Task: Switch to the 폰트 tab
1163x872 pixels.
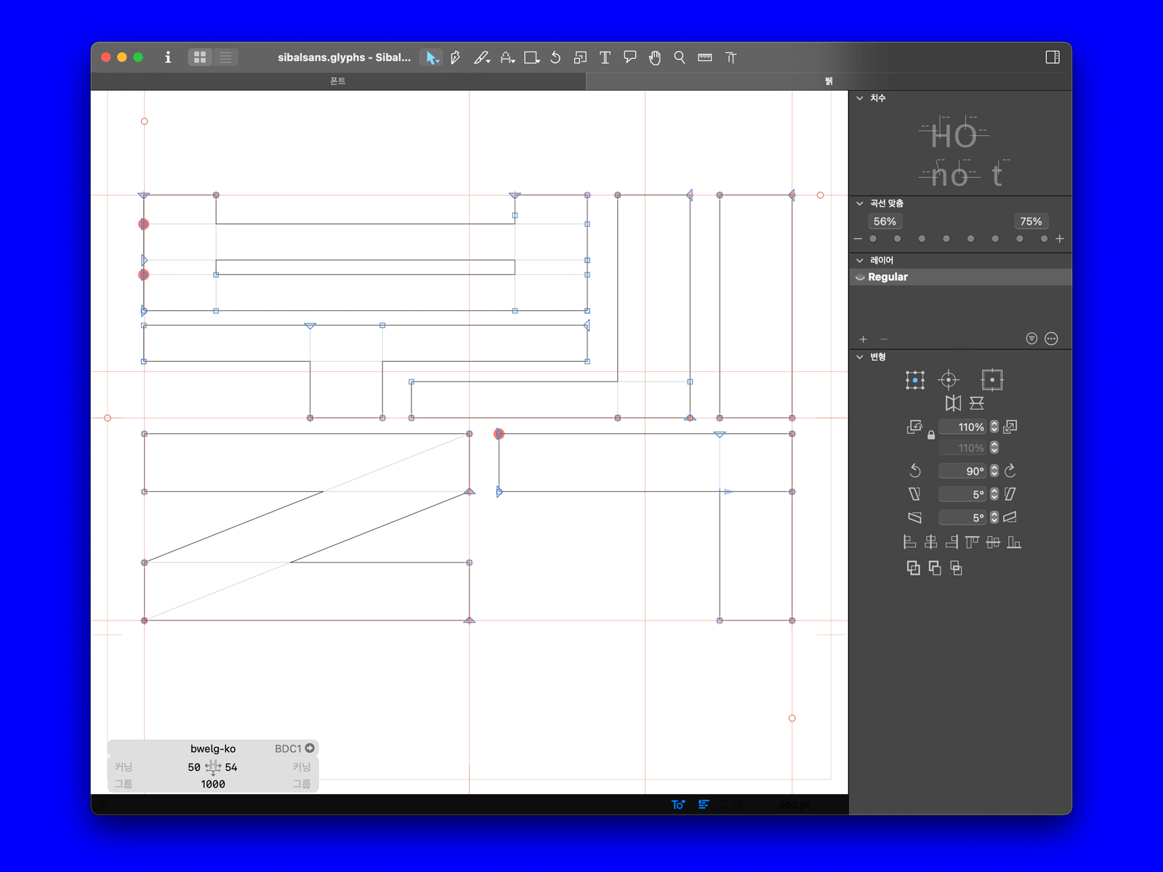Action: coord(338,81)
